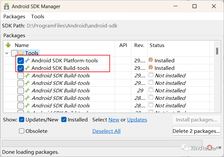Viewport: 224px width, 157px height.
Task: Enable the Obsolete checkbox
Action: tap(22, 131)
